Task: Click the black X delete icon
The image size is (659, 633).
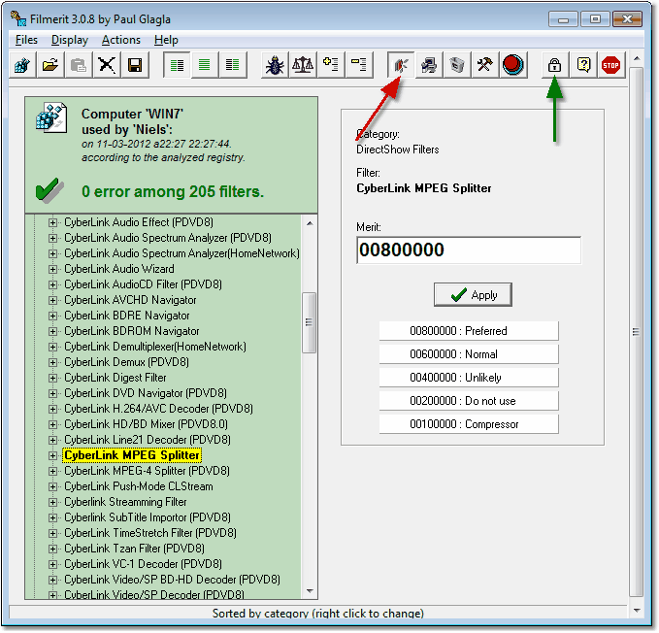Action: pos(107,65)
